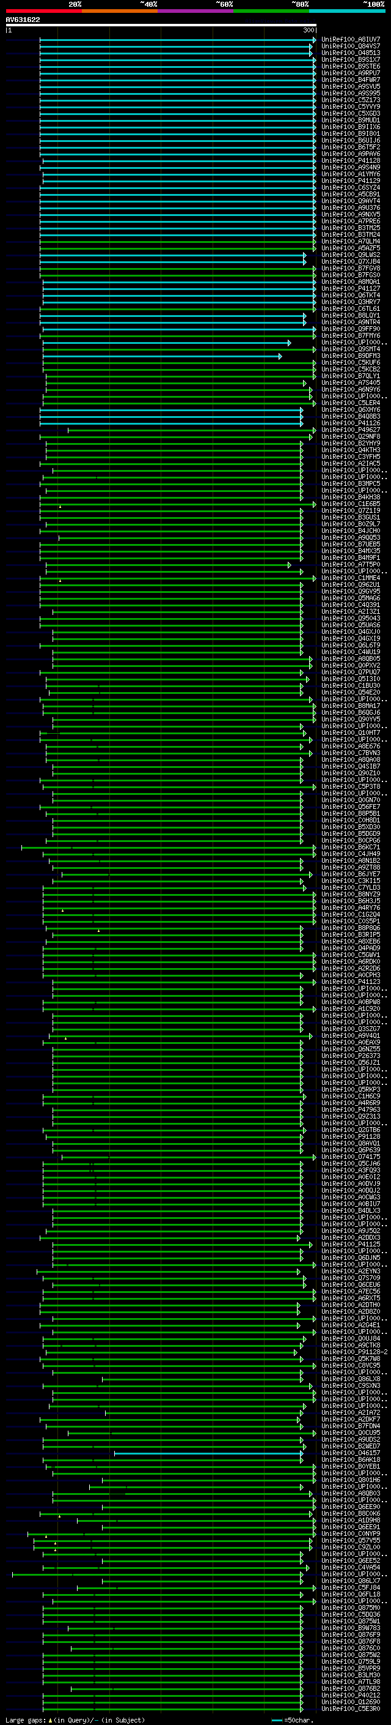The width and height of the screenshot is (391, 1725).
Task: Select hit UniRef100_B9DFM3
Action: pos(350,356)
